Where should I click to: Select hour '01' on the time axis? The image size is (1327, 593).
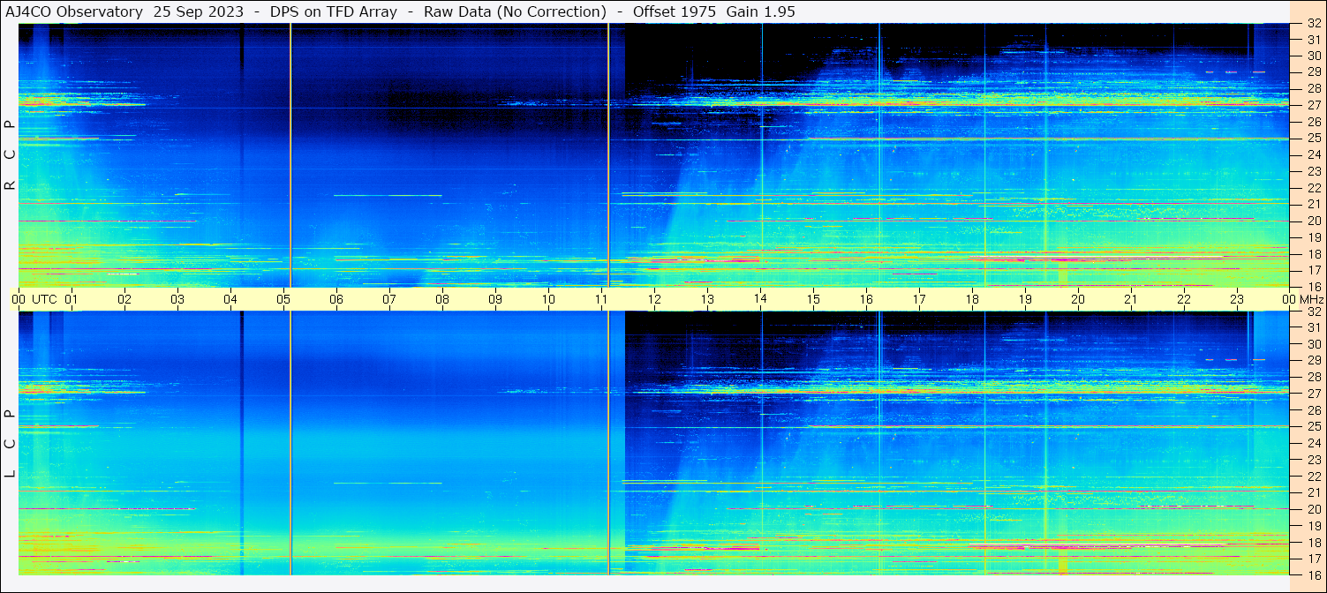pyautogui.click(x=72, y=299)
